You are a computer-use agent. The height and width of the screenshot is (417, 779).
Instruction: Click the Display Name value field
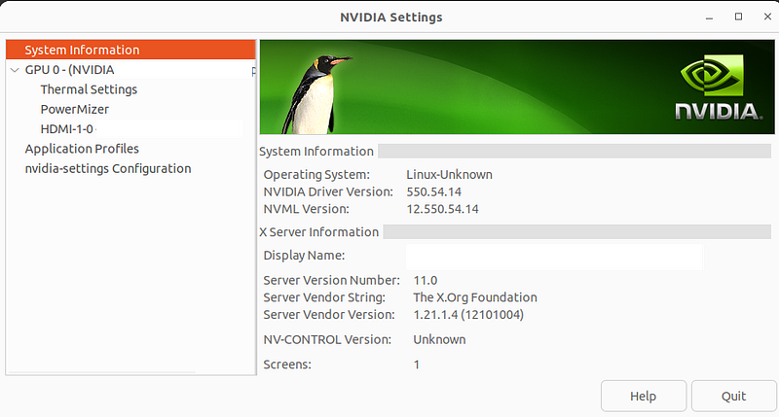pos(554,257)
